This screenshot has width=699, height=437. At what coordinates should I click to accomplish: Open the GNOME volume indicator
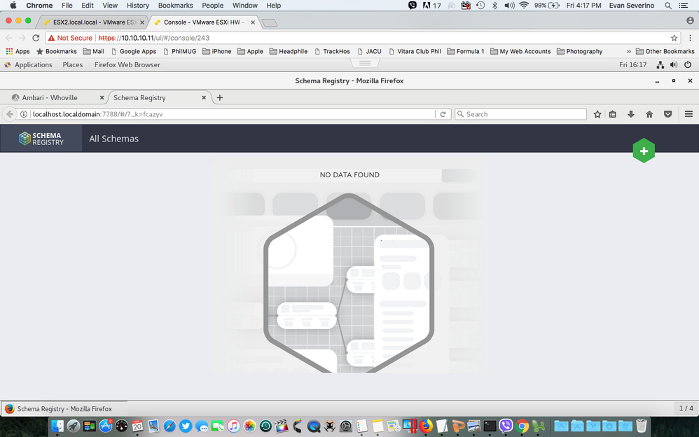[674, 64]
